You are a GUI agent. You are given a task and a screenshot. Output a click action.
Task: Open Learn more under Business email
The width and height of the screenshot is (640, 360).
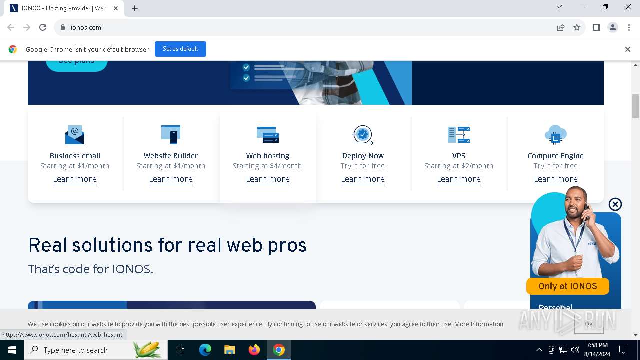click(75, 179)
